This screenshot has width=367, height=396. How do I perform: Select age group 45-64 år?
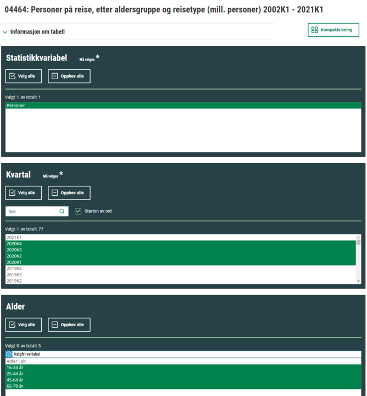[183, 380]
